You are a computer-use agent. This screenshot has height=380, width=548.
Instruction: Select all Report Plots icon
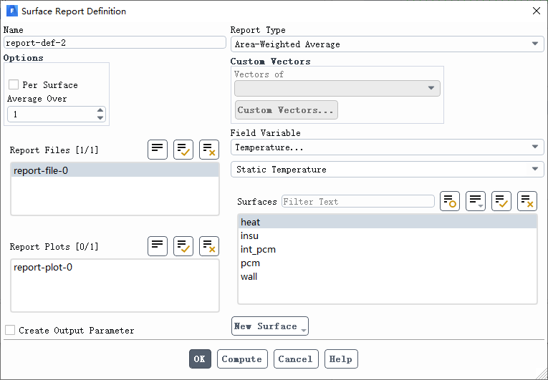pos(183,246)
